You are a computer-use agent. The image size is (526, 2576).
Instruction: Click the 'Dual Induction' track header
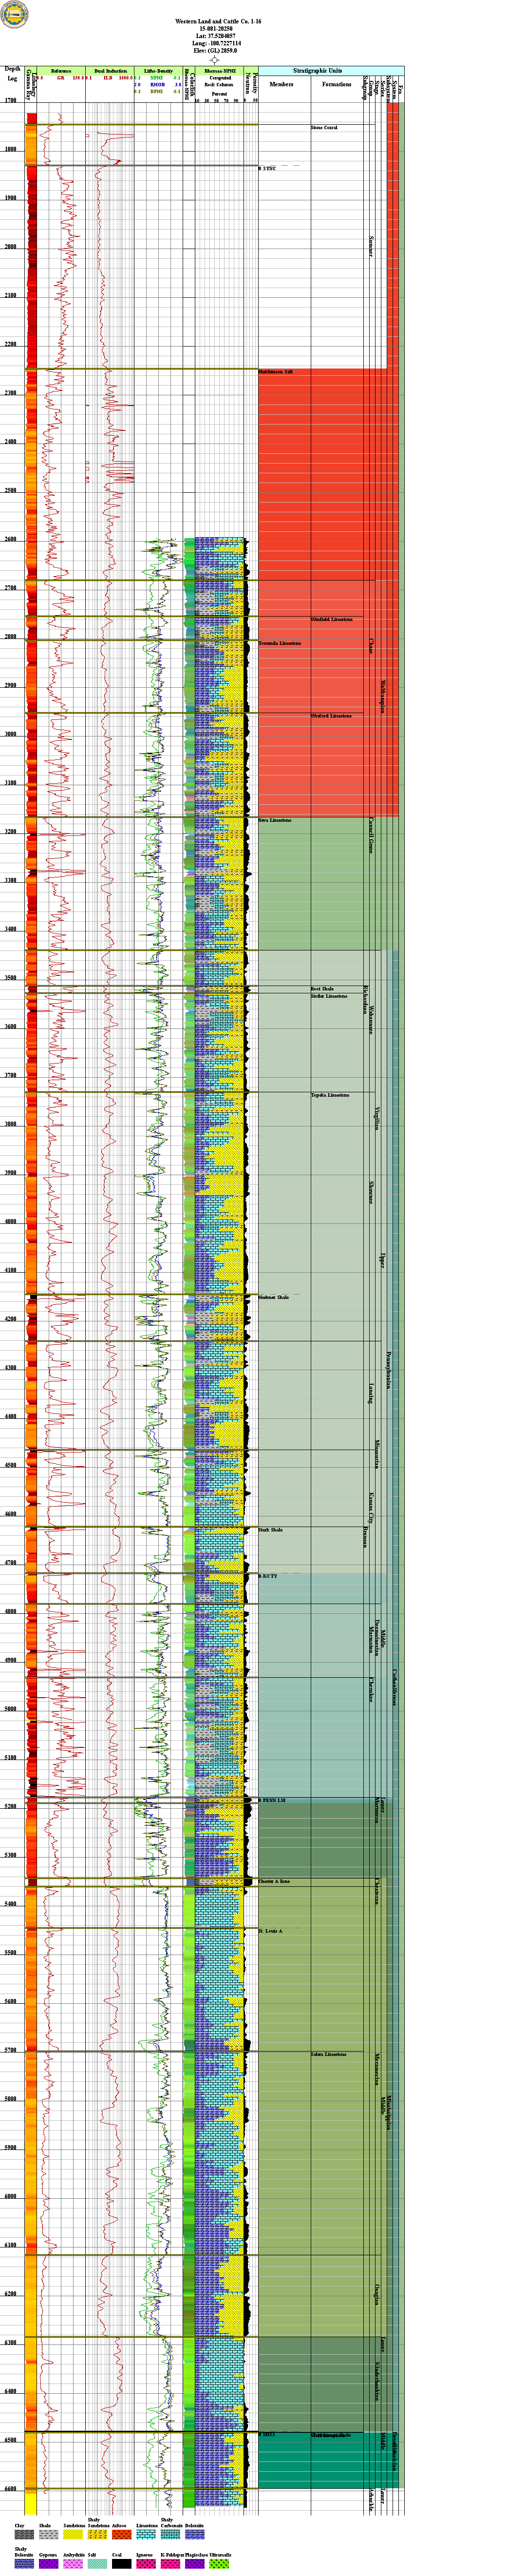pos(110,71)
